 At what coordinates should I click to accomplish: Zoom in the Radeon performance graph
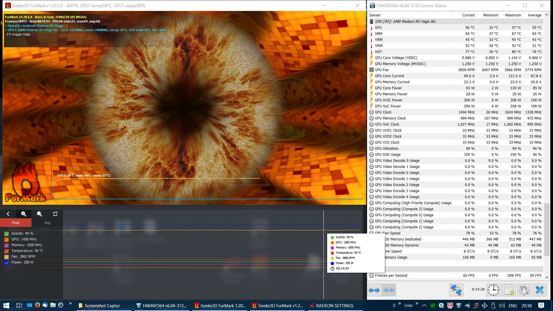pyautogui.click(x=24, y=214)
